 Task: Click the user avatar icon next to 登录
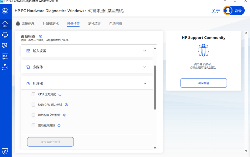pyautogui.click(x=228, y=11)
